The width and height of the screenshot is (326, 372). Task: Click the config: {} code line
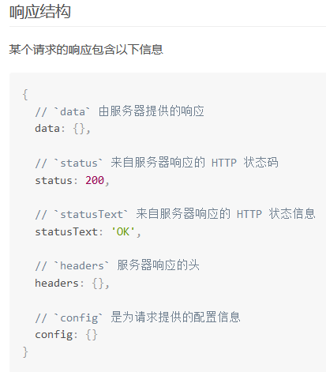66,335
